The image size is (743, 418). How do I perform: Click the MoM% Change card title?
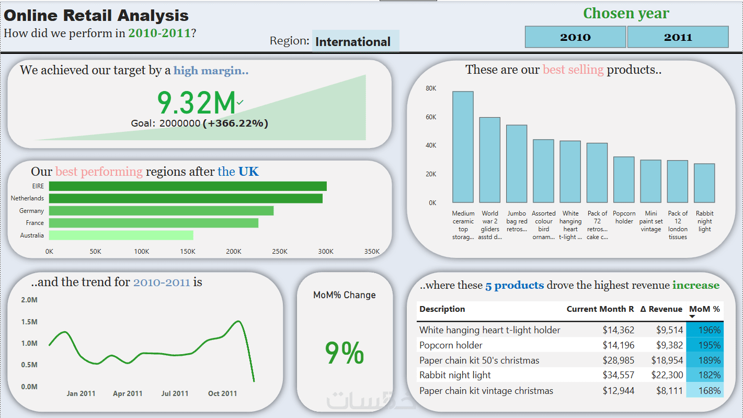tap(344, 295)
